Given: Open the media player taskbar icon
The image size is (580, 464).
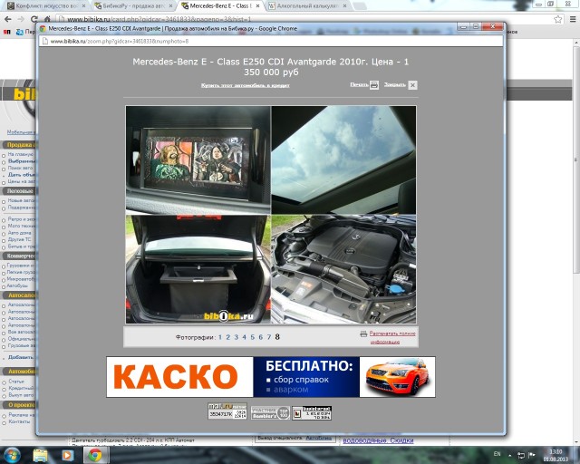Looking at the screenshot, I should (67, 456).
